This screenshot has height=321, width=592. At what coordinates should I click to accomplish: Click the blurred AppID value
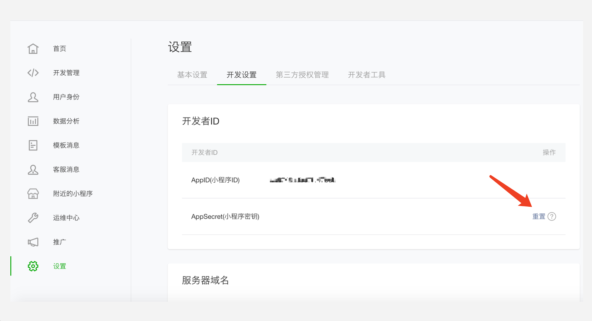click(302, 180)
